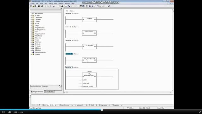Click the speaker volume icon
Viewport: 202px width, 114px height.
[x=9, y=112]
